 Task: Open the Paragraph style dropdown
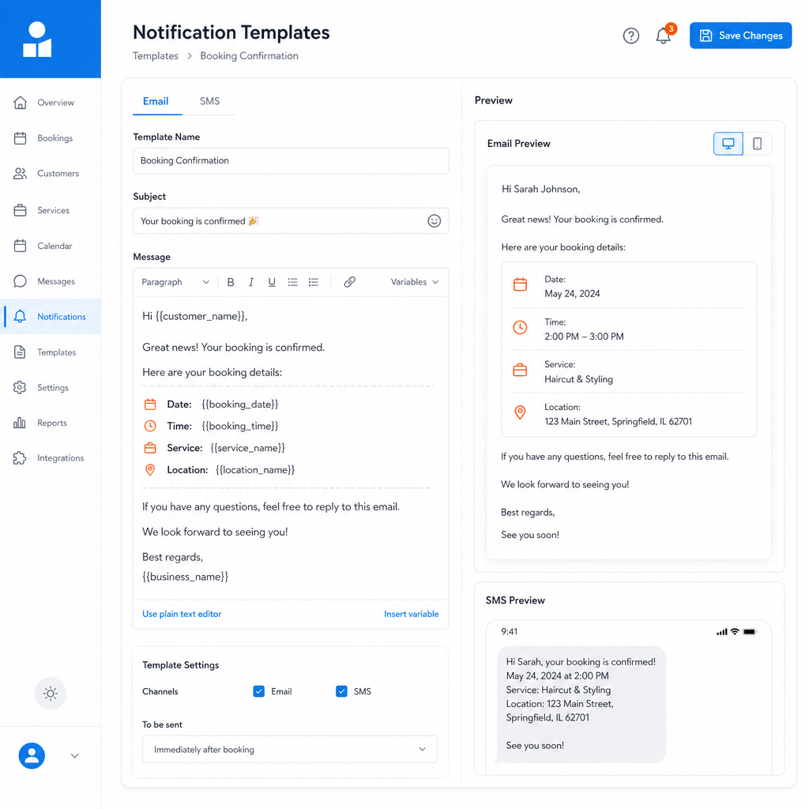175,282
